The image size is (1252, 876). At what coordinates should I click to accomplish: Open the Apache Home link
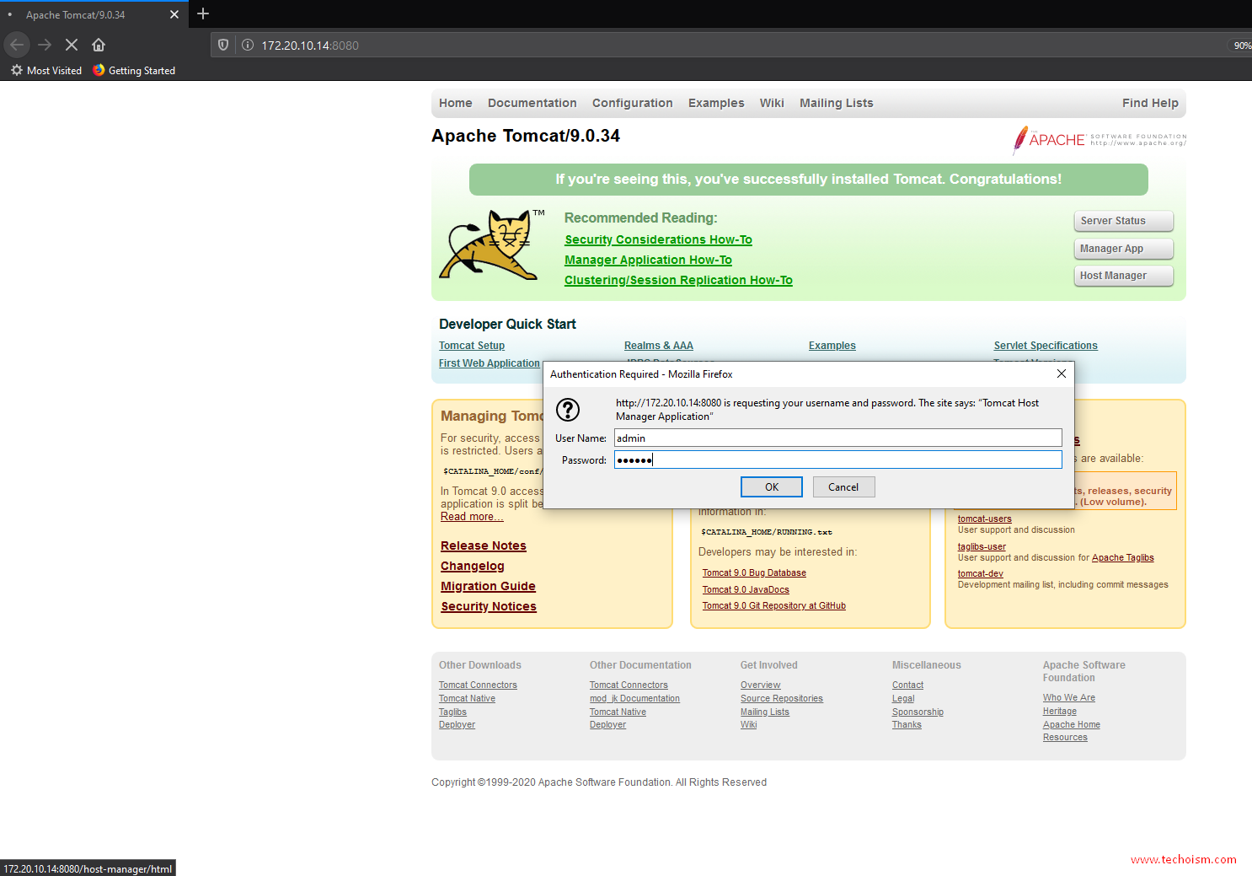1072,725
